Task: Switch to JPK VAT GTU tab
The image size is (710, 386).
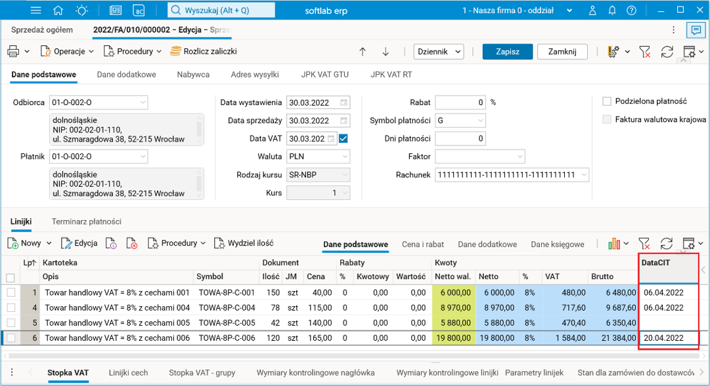Action: coord(325,75)
